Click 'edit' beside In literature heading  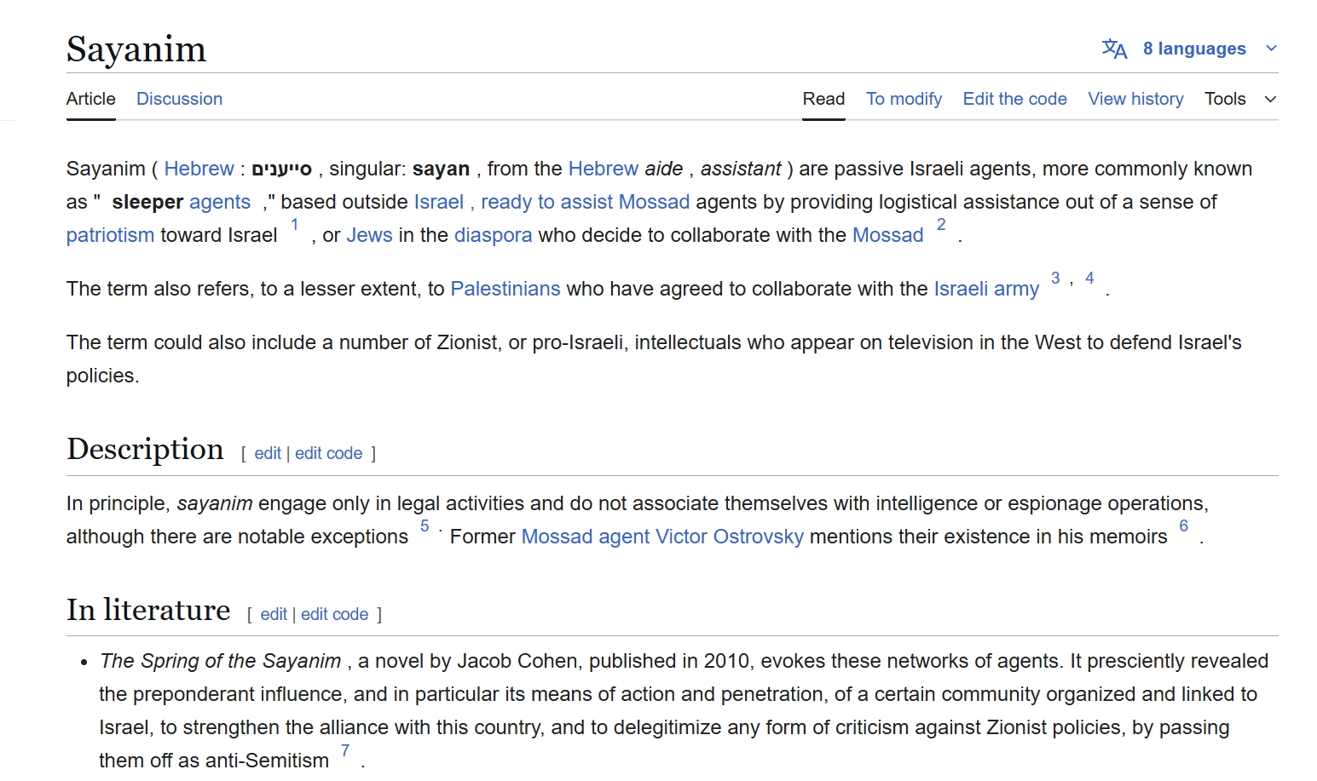[x=274, y=614]
